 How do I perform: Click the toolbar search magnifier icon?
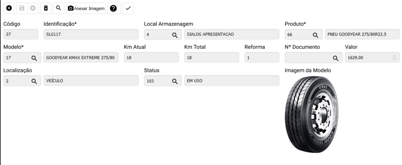pyautogui.click(x=58, y=8)
